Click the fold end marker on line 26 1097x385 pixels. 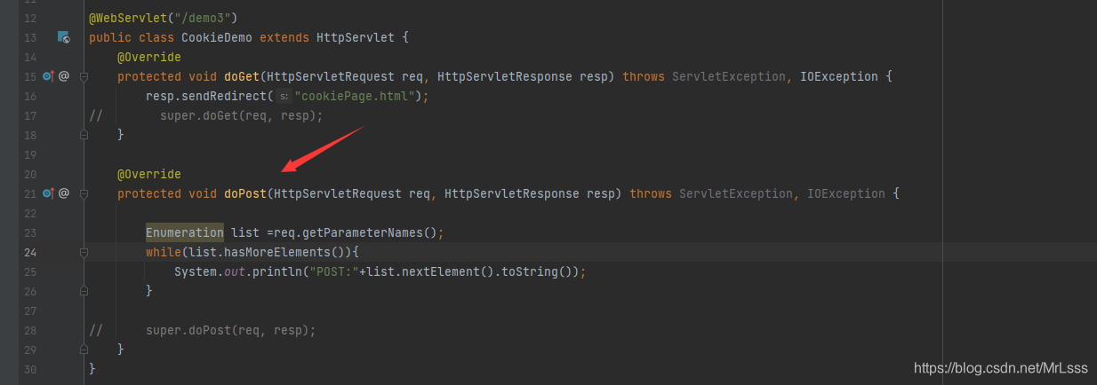(x=84, y=291)
